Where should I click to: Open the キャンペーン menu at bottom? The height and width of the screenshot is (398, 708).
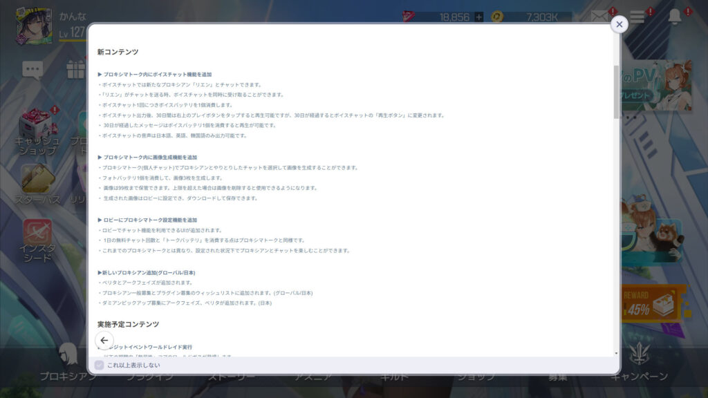tap(639, 363)
